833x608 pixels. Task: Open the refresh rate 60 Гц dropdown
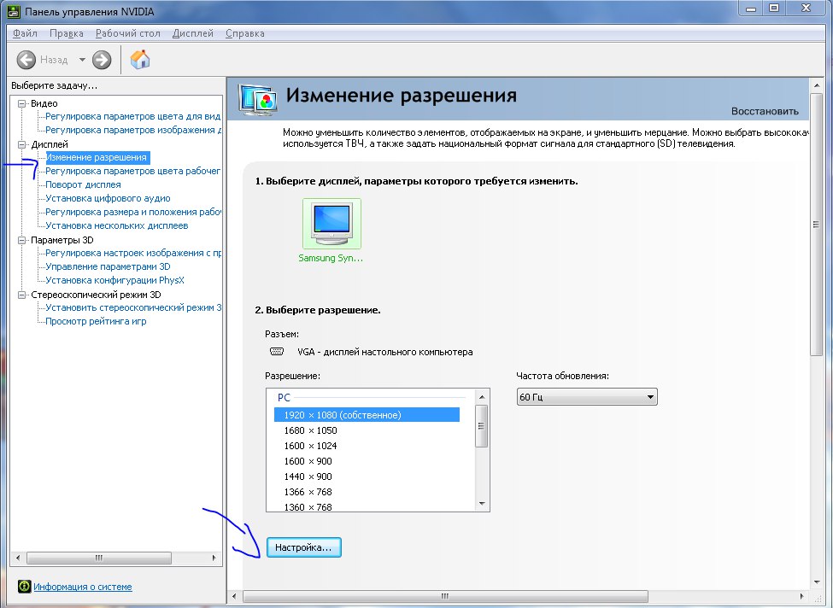[587, 397]
